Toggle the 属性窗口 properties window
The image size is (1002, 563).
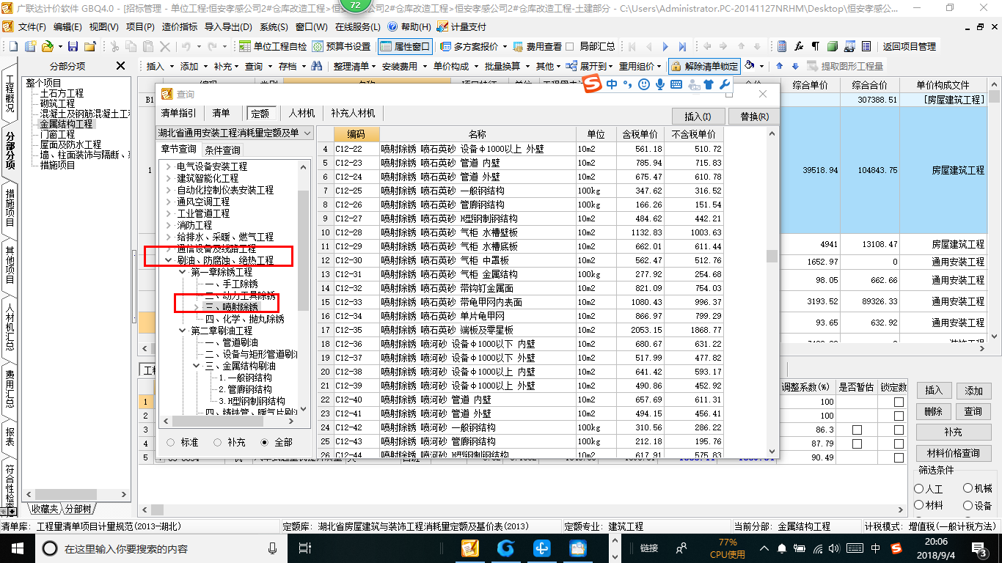click(406, 46)
